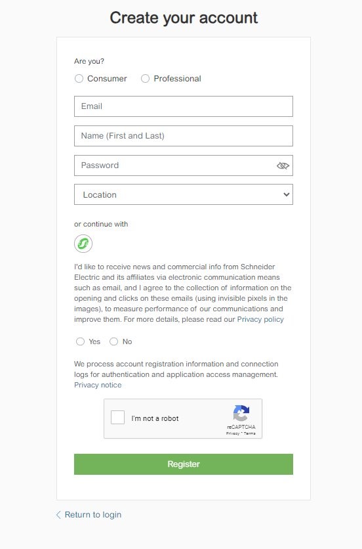Click the Name (First and Last) field
Screen dimensions: 362x549
(x=184, y=136)
